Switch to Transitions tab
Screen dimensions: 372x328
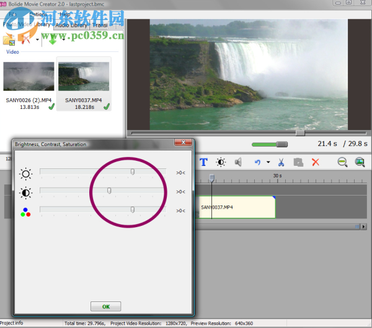click(100, 25)
